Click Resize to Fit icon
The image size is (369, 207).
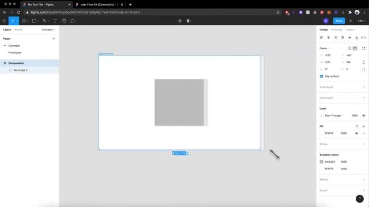(x=364, y=48)
